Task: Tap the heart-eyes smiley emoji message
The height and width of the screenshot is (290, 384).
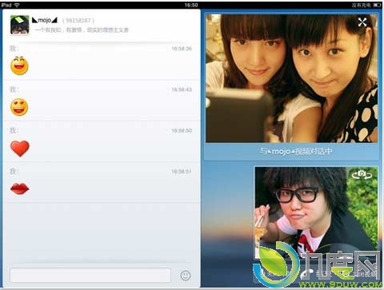Action: (x=19, y=107)
